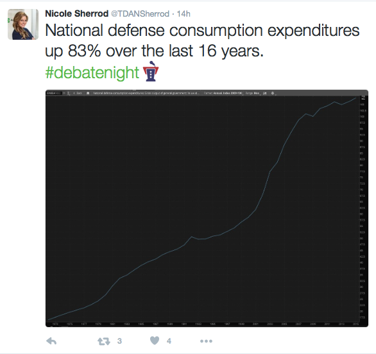
Task: Click the Back button in chart toolbar
Action: [78, 93]
